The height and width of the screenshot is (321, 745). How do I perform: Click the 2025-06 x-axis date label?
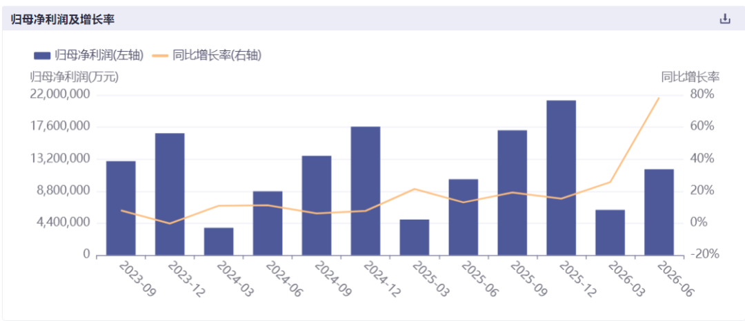point(479,279)
